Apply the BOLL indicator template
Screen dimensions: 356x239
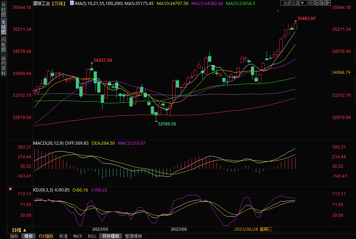[92, 236]
